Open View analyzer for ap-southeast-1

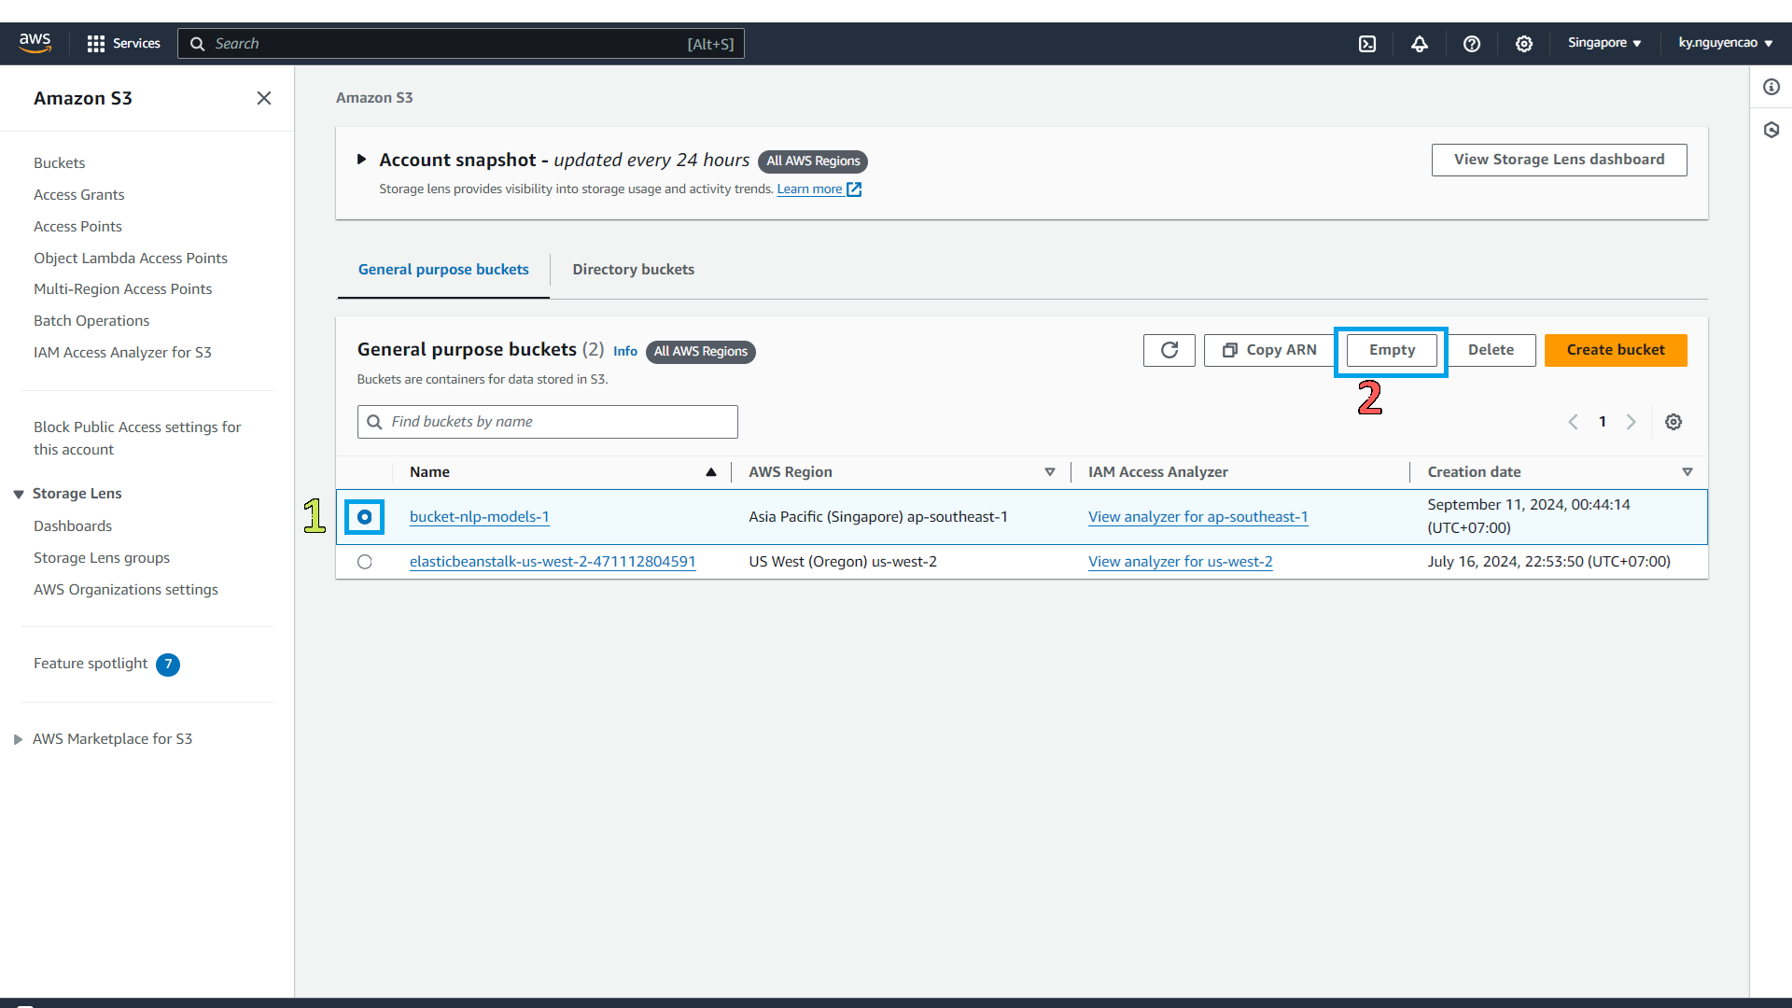point(1198,517)
